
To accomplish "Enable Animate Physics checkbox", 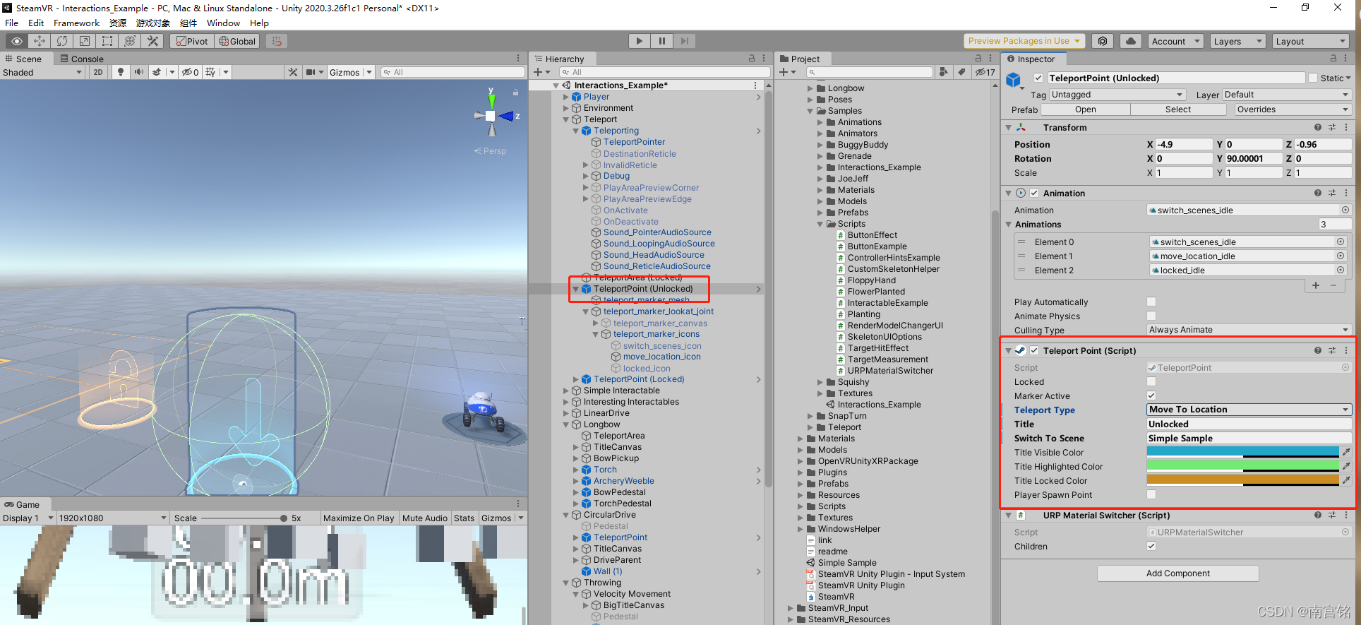I will (1151, 316).
